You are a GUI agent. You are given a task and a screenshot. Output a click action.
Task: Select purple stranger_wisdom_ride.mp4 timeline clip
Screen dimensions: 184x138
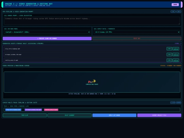click(33, 110)
